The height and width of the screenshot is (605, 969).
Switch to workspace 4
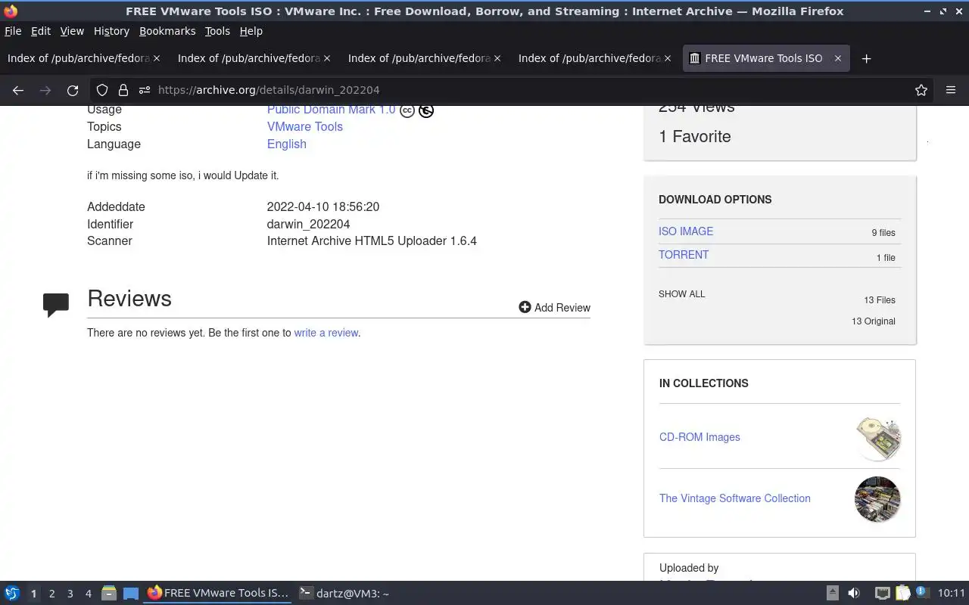pyautogui.click(x=89, y=594)
